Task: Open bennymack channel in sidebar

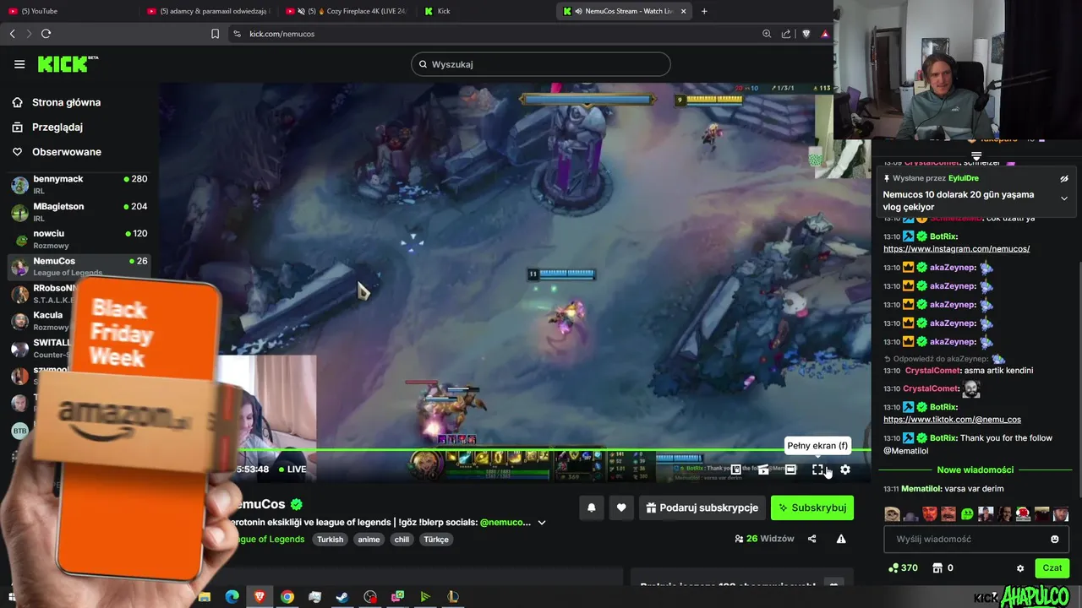Action: coord(79,184)
